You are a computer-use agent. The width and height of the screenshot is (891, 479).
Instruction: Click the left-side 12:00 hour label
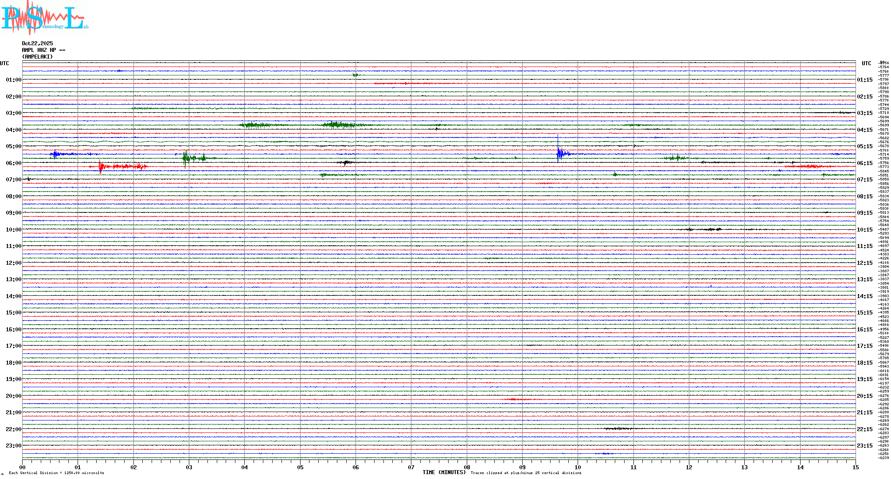13,263
